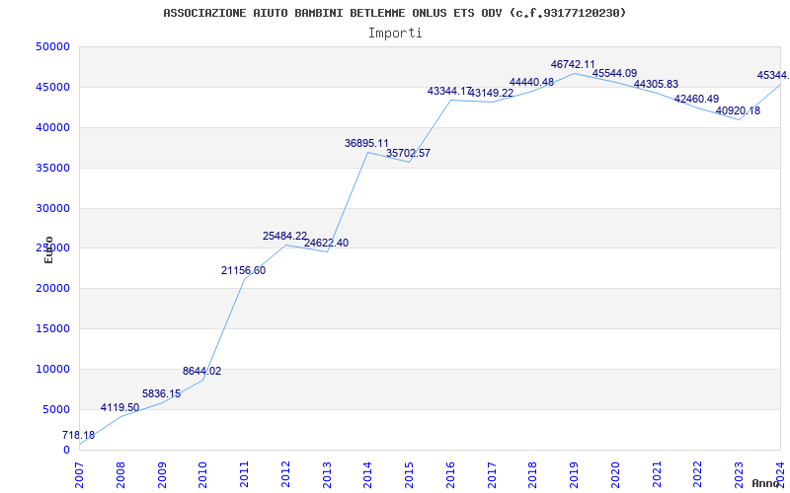
Task: Click the data label 21156.60
Action: click(x=243, y=270)
